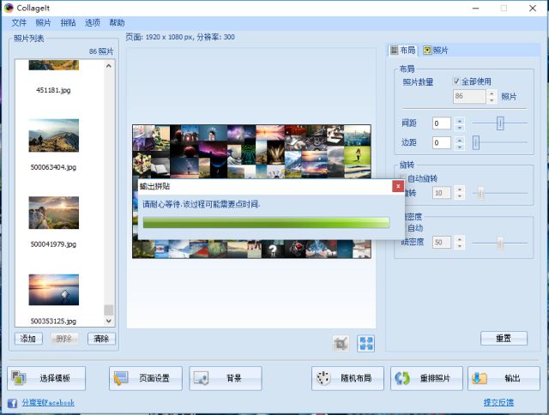Click the photo list scrollbar thumb
The width and height of the screenshot is (549, 415).
click(109, 310)
